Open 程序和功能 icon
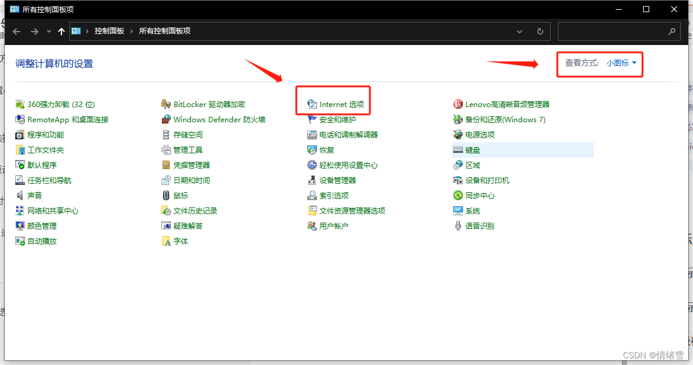Screen dimensions: 693x365 point(20,135)
